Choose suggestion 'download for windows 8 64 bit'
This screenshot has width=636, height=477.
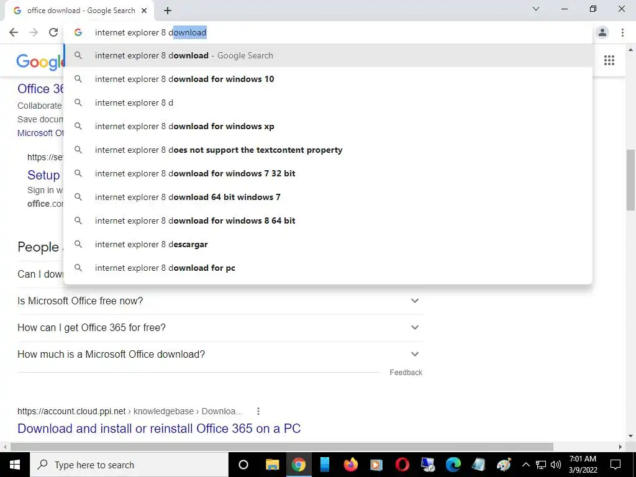[x=328, y=220]
